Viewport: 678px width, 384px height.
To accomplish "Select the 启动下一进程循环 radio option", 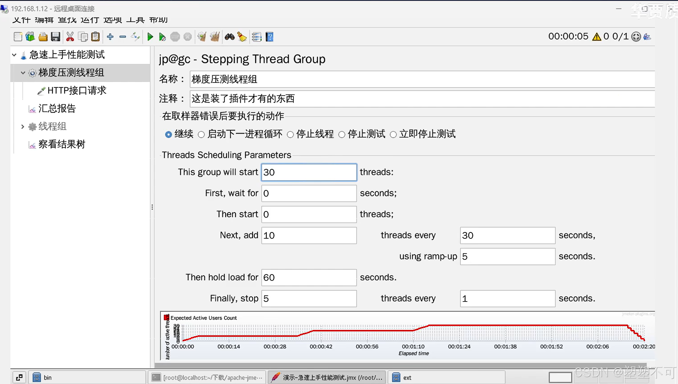I will [x=201, y=135].
